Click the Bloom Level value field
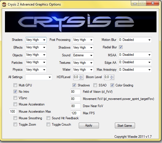Screen dimensions: 162x143 pyautogui.click(x=107, y=77)
